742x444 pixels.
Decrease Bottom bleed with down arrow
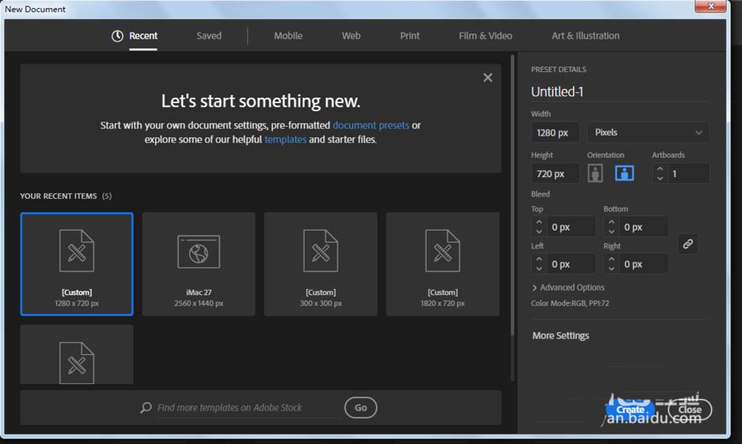click(x=611, y=231)
